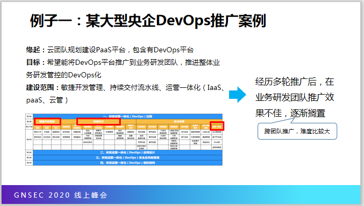The image size is (364, 206).
Task: Click the line "务研发管控的DevOps化"
Action: 64,75
